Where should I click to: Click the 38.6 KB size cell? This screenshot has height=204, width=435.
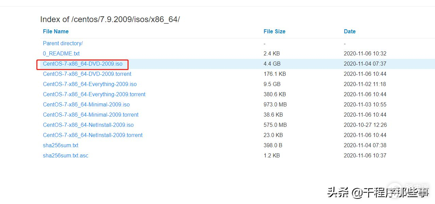pyautogui.click(x=273, y=115)
